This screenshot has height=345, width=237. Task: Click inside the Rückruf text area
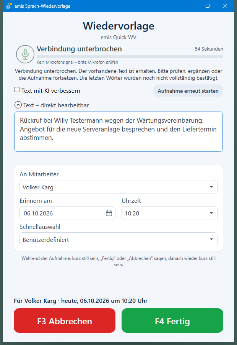pyautogui.click(x=118, y=131)
